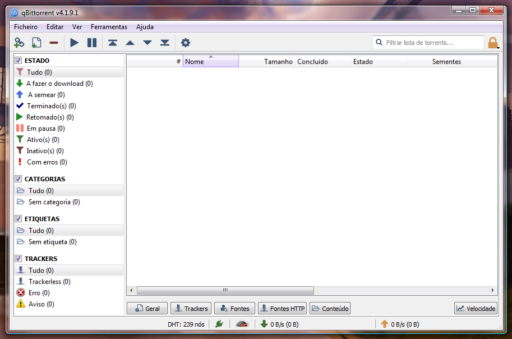The height and width of the screenshot is (339, 512).
Task: Select 'Trackerless (0)' filter
Action: pos(69,281)
